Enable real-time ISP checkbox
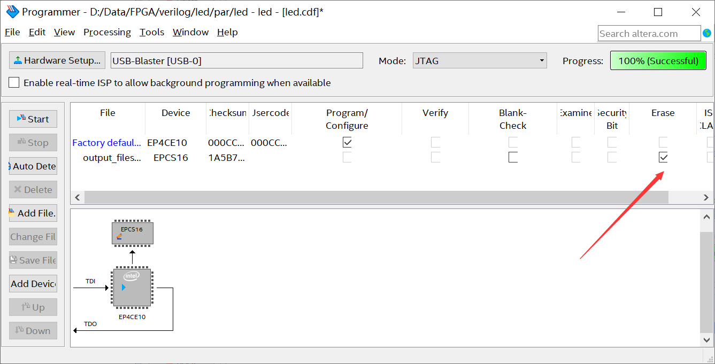715x364 pixels. (14, 83)
